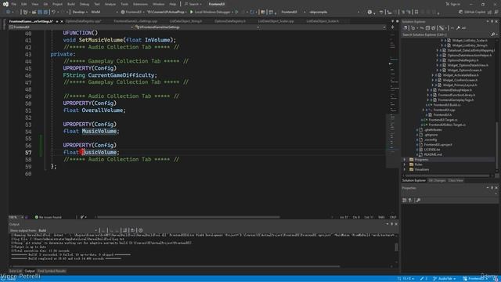The image size is (501, 282).
Task: Switch to Git Changes tab
Action: coord(437,181)
